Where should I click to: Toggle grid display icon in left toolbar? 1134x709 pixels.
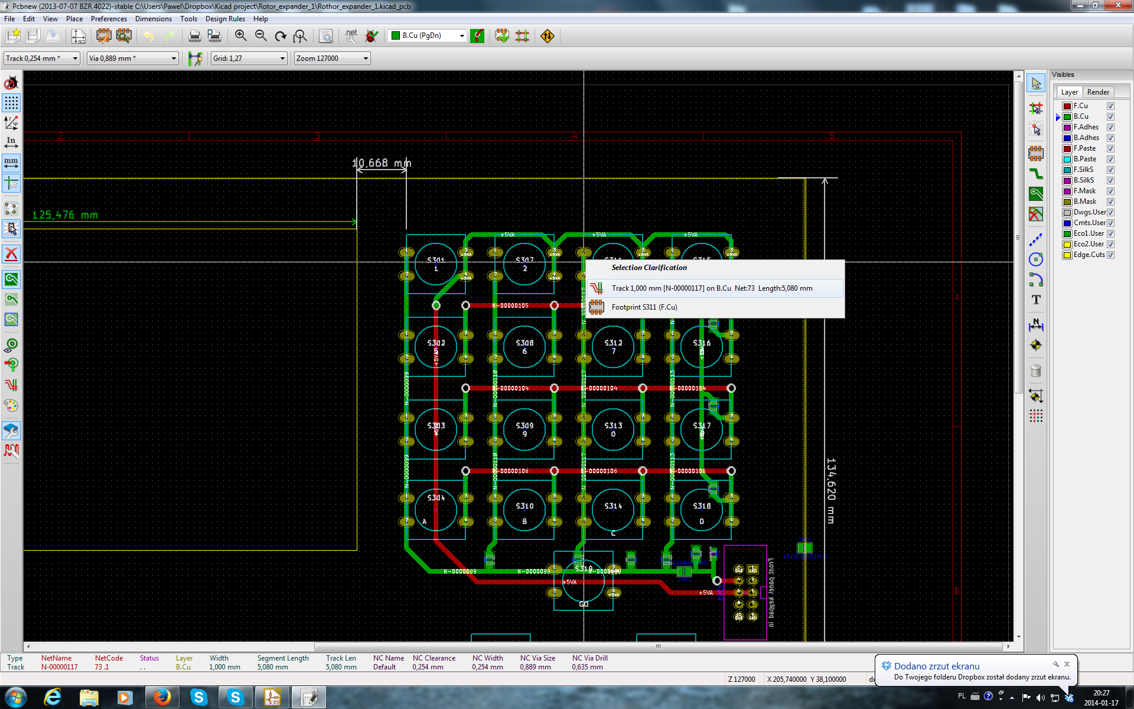tap(11, 103)
